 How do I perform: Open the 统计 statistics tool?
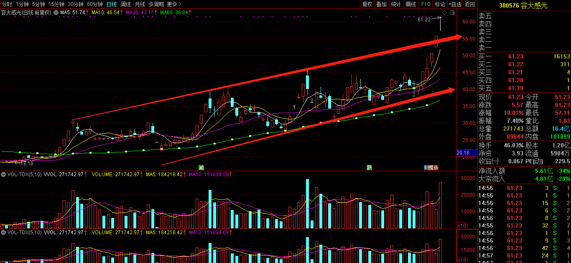point(395,4)
